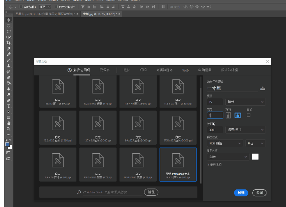Screen dimensions: 286x207
Task: Select the Lasso tool
Action: point(9,31)
